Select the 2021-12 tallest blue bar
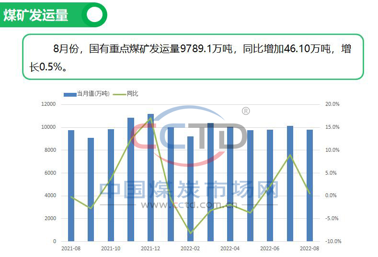Image resolution: width=378 pixels, height=257 pixels. [x=150, y=178]
